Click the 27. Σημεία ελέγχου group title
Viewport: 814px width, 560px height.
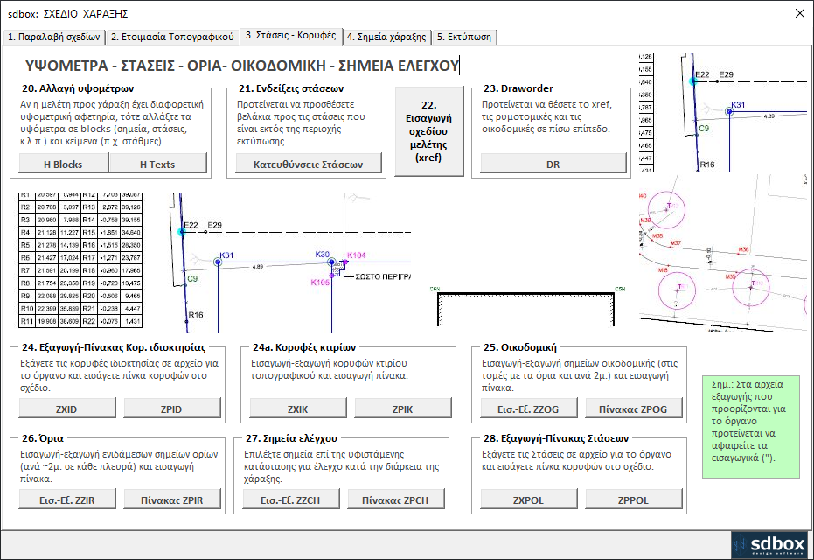pyautogui.click(x=291, y=438)
